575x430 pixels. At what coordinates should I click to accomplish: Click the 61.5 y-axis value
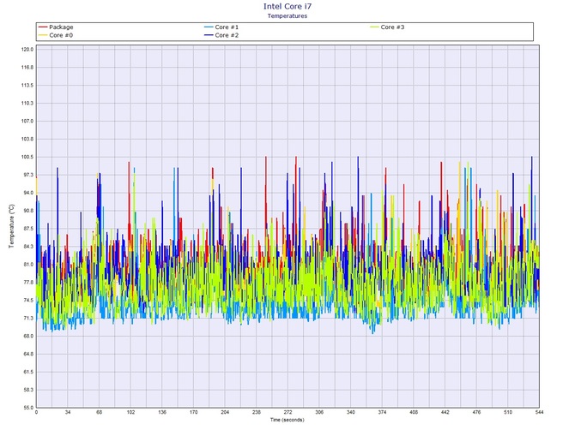pos(28,372)
